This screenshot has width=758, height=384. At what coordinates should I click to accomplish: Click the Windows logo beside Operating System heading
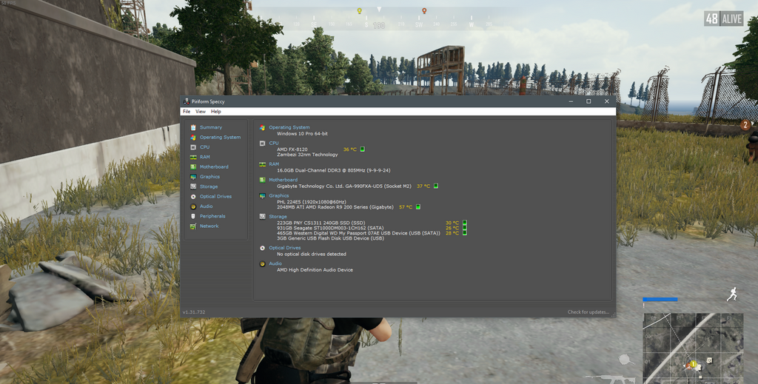(262, 127)
